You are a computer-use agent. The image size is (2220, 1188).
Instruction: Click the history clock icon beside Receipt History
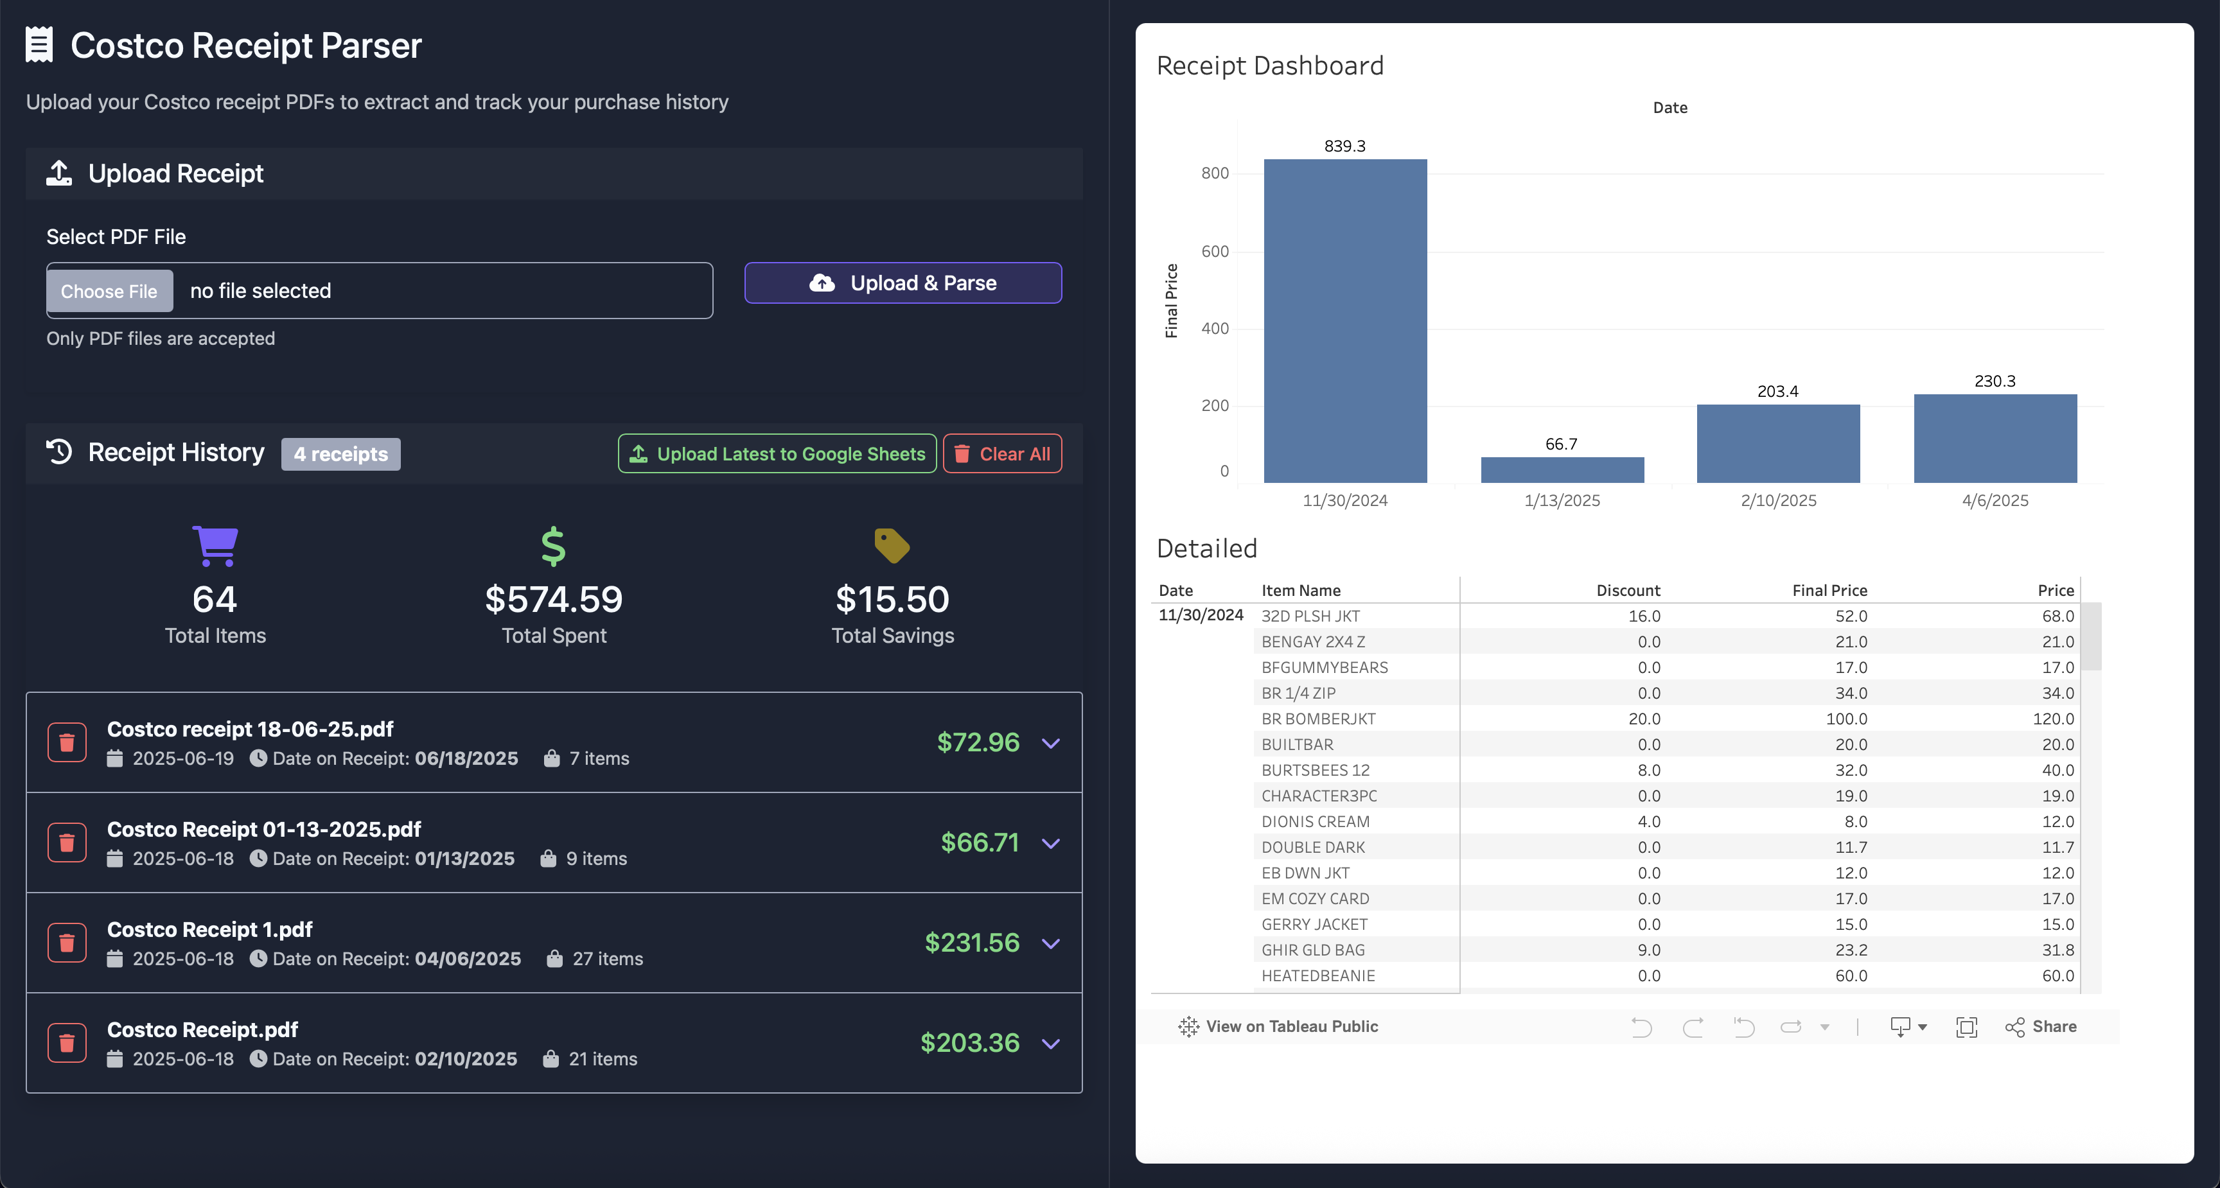point(60,451)
